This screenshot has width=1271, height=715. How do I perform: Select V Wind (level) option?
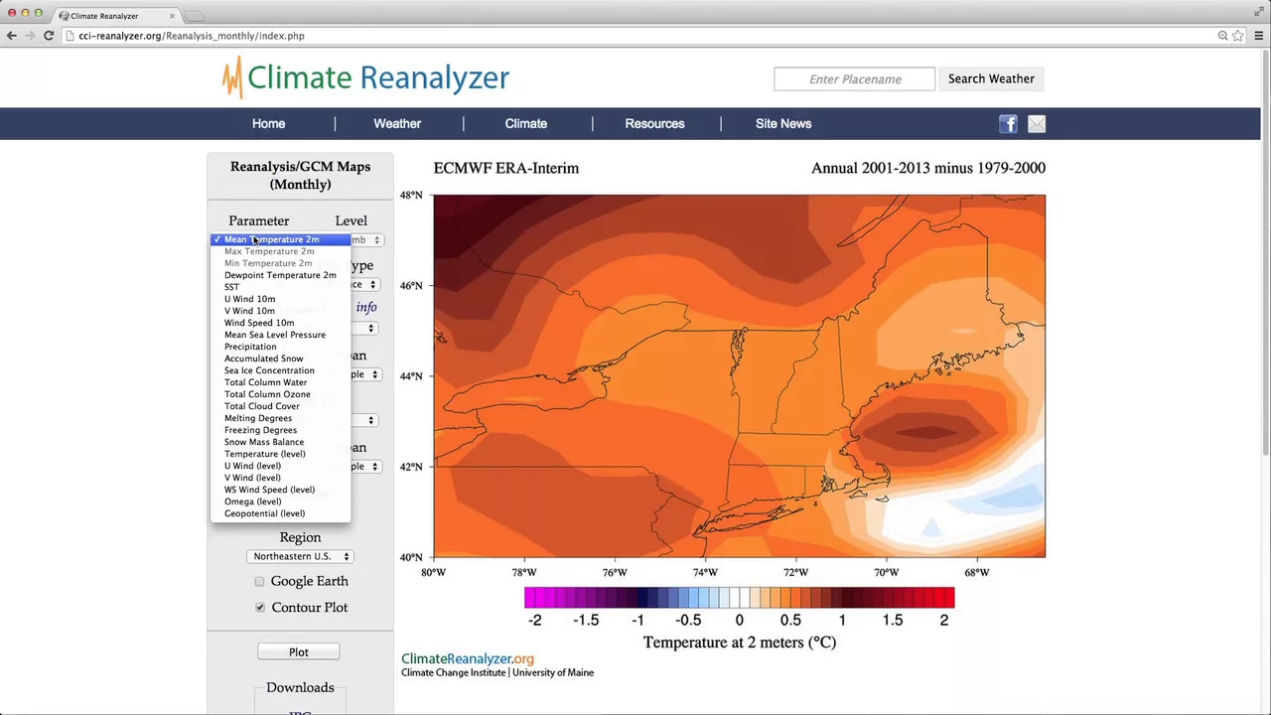(x=280, y=478)
